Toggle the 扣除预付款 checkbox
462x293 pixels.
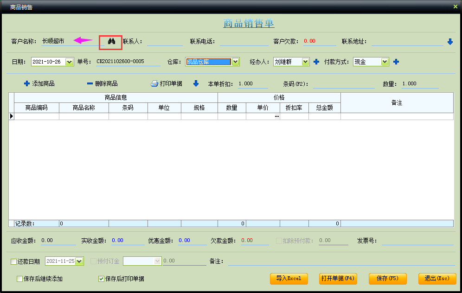coord(279,241)
